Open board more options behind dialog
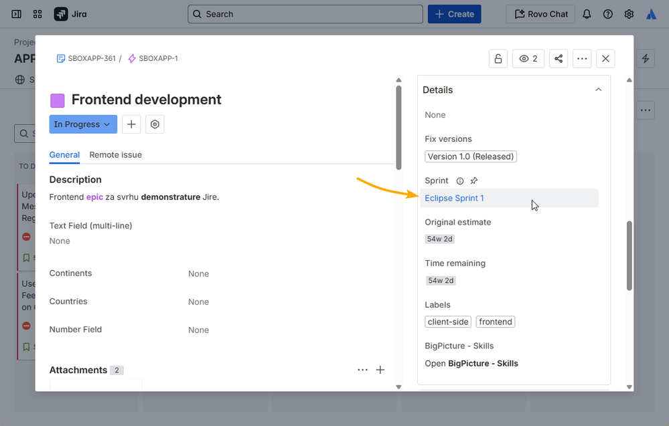This screenshot has height=426, width=669. (646, 110)
